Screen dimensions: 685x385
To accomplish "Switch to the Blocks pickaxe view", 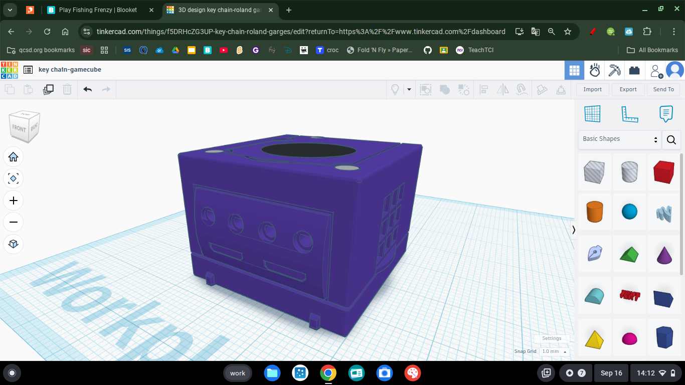I will [614, 70].
